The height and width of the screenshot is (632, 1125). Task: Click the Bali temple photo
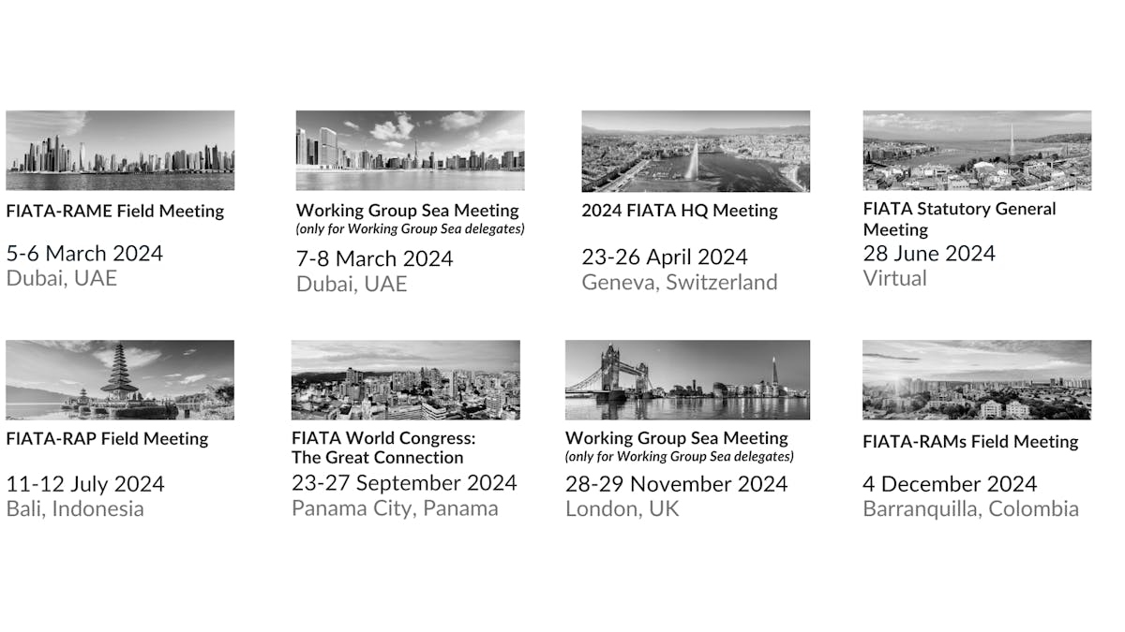(120, 379)
